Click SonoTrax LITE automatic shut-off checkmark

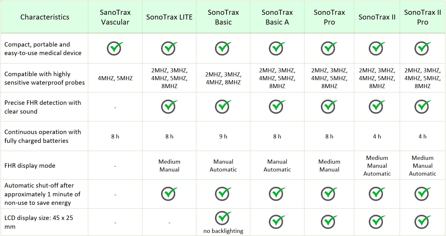(169, 194)
